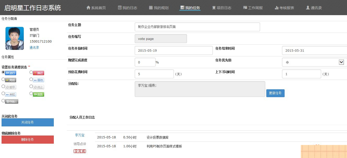This screenshot has width=347, height=158.
Task: Click the manager profile photo
Action: pos(14,38)
